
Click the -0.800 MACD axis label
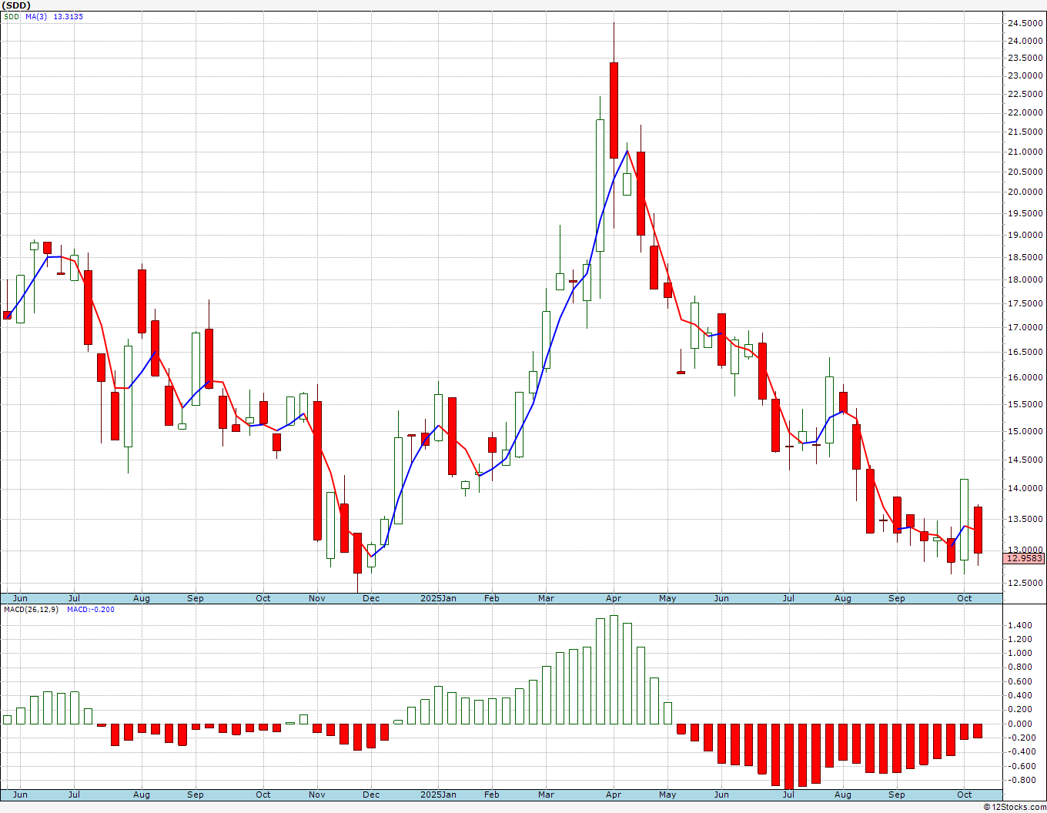[x=1019, y=780]
